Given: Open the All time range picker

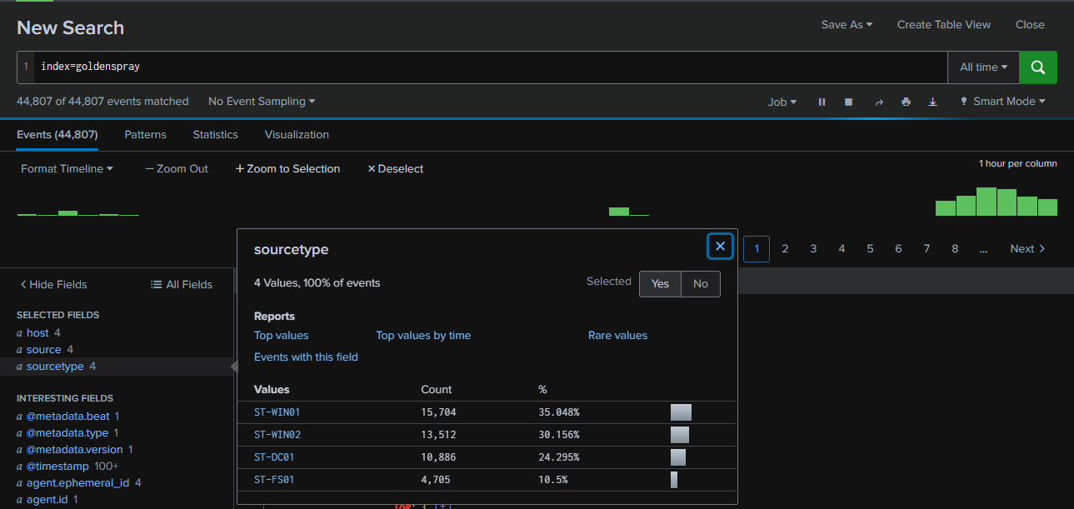Looking at the screenshot, I should click(983, 67).
